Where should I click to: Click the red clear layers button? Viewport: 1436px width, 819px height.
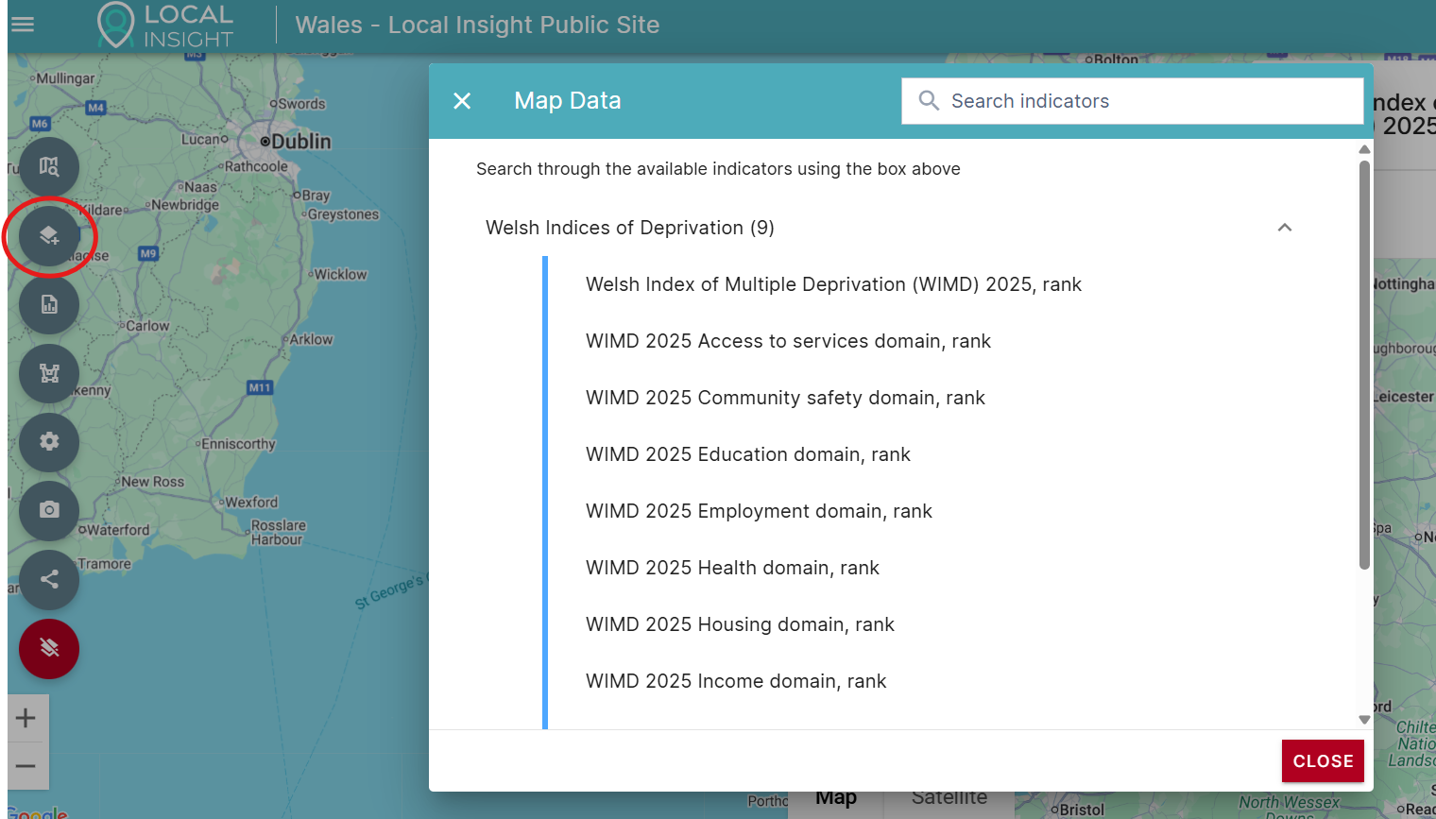pyautogui.click(x=49, y=648)
